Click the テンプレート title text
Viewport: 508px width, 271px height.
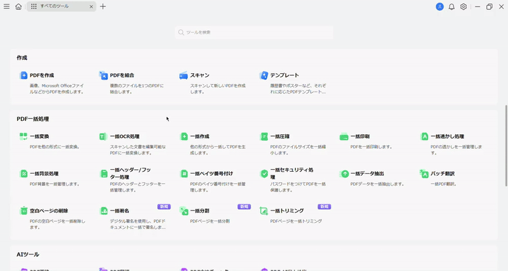[x=284, y=75]
